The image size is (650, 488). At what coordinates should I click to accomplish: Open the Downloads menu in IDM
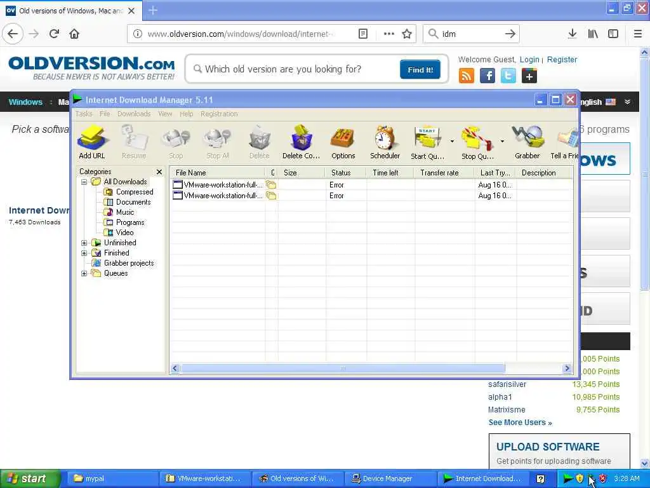pyautogui.click(x=134, y=114)
